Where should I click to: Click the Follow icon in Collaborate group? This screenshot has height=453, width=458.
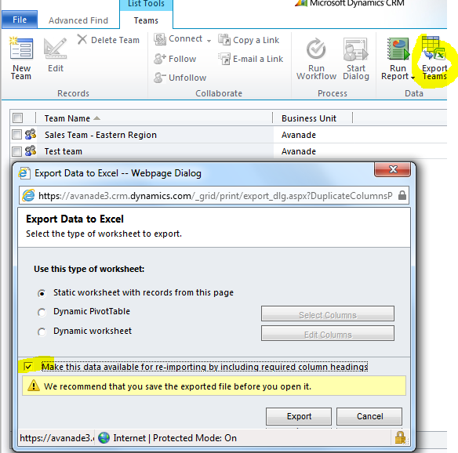pos(160,59)
